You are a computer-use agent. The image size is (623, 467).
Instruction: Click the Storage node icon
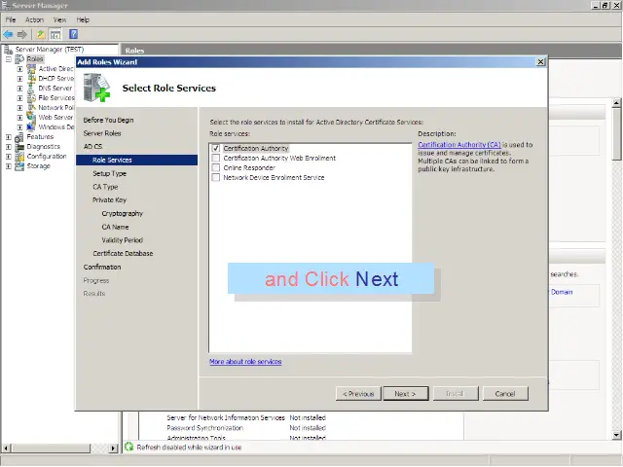click(x=19, y=166)
